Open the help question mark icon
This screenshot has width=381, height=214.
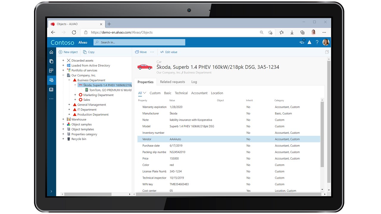[x=317, y=42]
